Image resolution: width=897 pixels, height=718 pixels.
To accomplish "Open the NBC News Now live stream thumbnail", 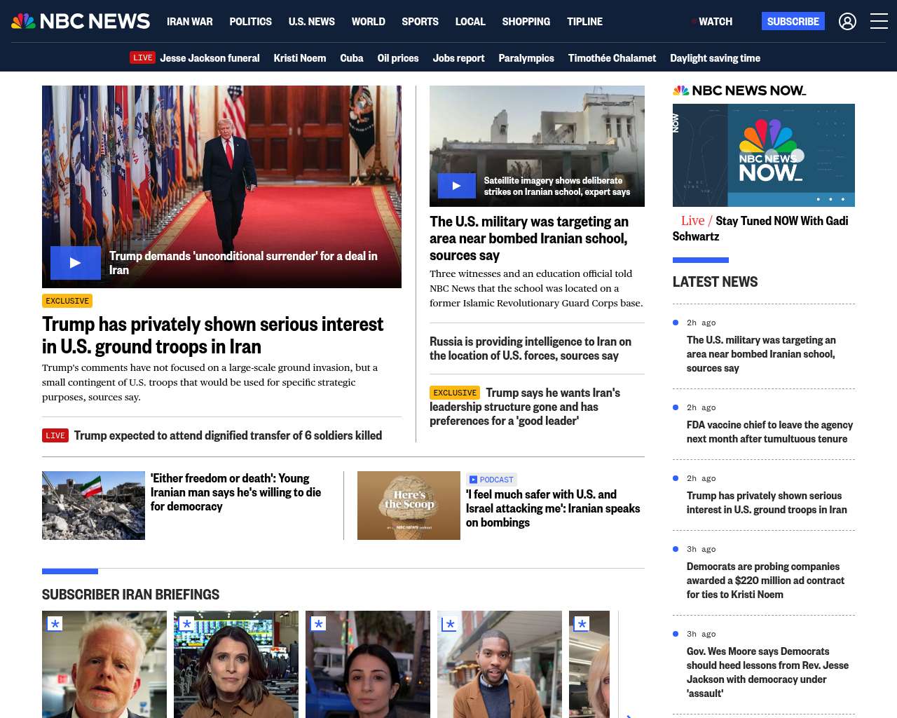I will [x=763, y=155].
